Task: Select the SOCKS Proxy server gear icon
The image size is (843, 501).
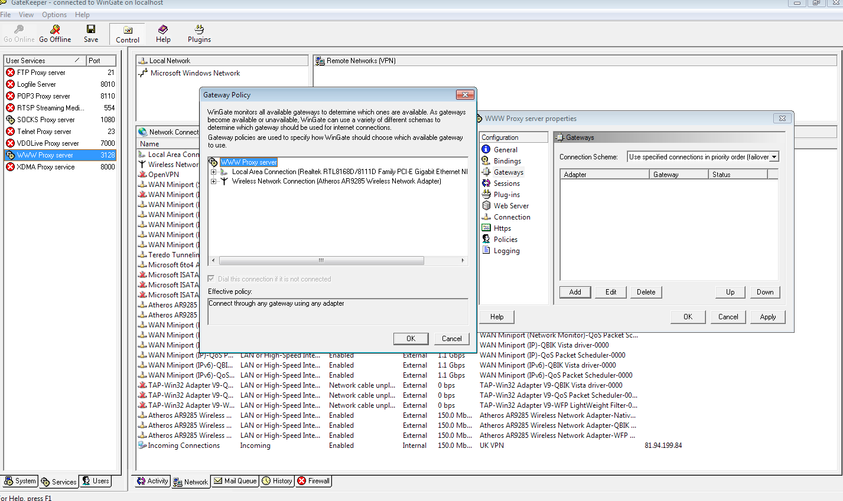Action: pyautogui.click(x=10, y=120)
